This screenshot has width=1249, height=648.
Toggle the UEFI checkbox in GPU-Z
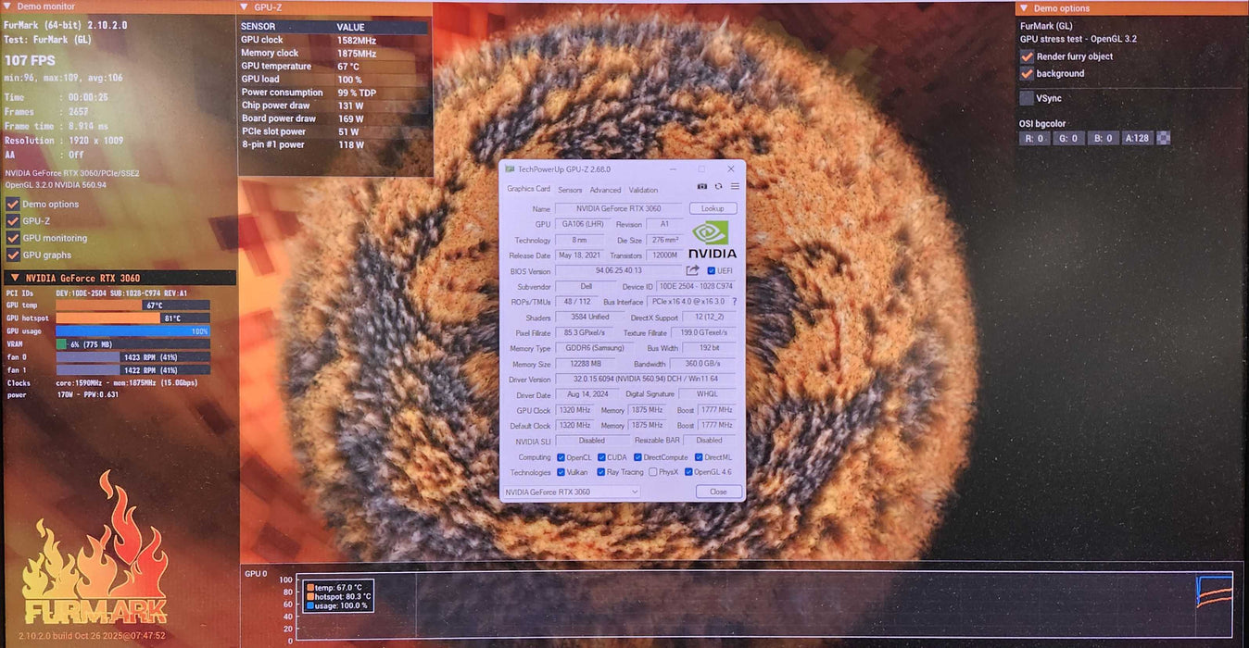pos(711,270)
